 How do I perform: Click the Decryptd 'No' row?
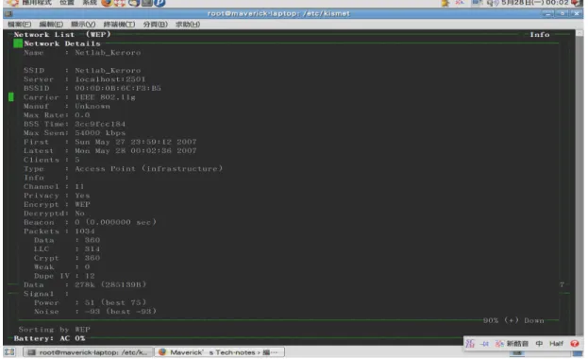[x=54, y=214]
